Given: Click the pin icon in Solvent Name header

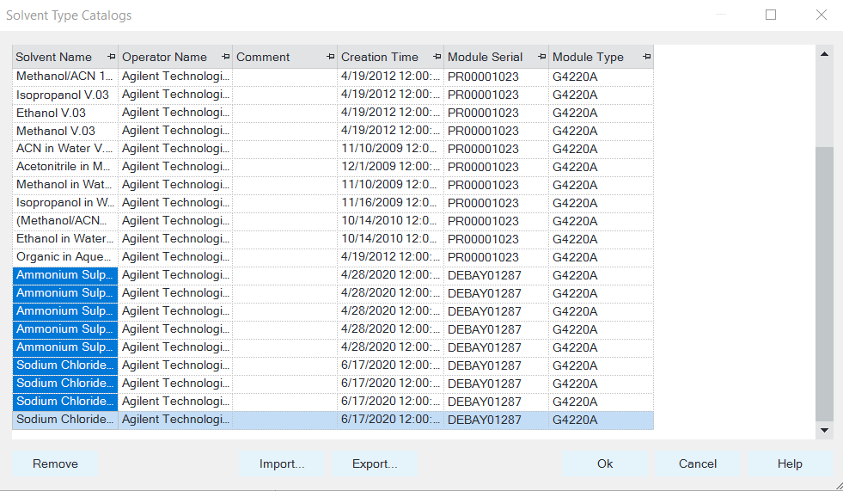Looking at the screenshot, I should coord(111,57).
